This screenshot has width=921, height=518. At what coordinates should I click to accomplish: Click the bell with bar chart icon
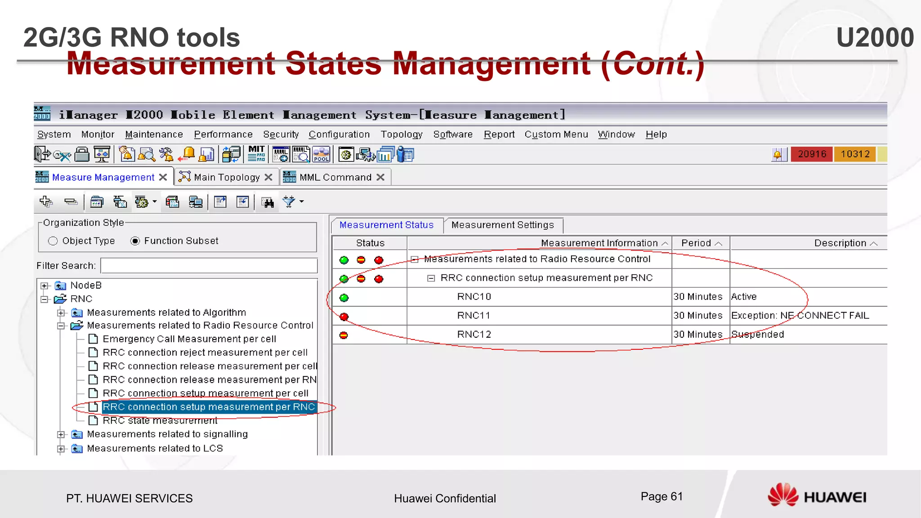[206, 154]
